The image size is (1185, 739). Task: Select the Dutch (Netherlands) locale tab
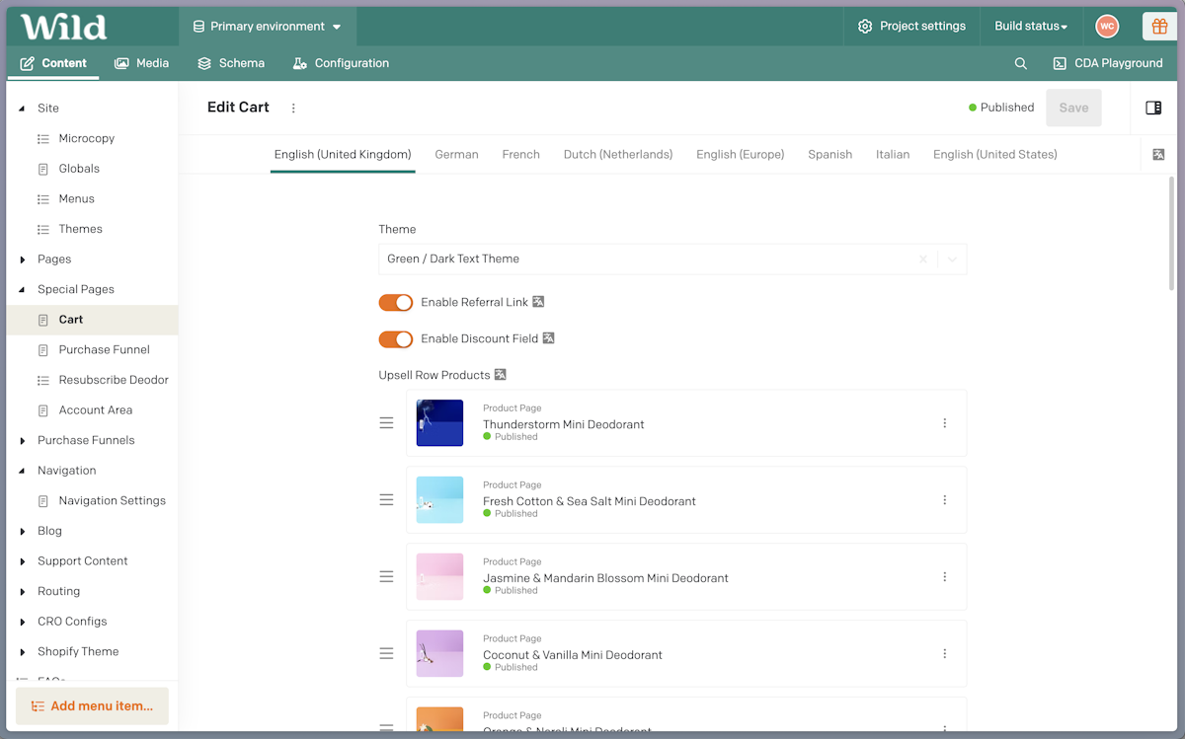(618, 155)
